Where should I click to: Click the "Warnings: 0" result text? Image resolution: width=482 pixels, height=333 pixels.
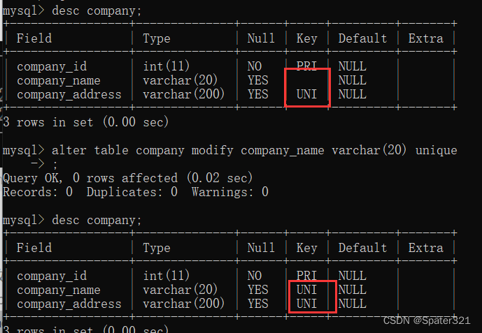point(229,191)
